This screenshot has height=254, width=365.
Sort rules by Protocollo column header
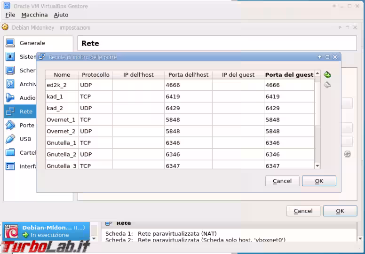95,75
